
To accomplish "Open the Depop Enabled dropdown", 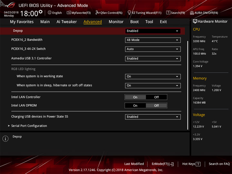I will click(x=153, y=31).
